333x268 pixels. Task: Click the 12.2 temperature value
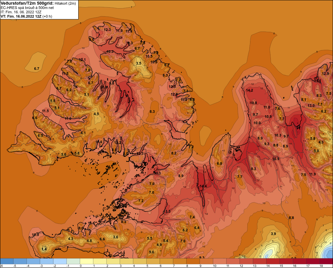(118, 142)
